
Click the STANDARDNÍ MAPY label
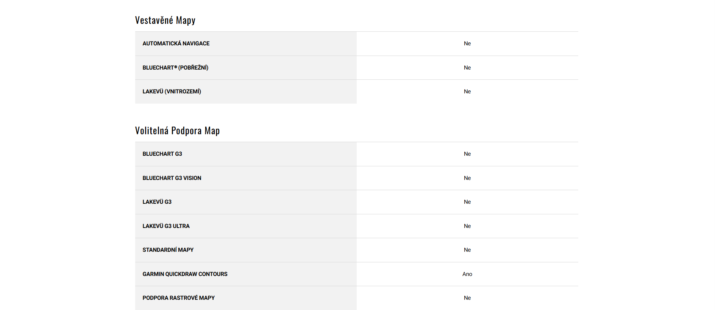(x=168, y=250)
